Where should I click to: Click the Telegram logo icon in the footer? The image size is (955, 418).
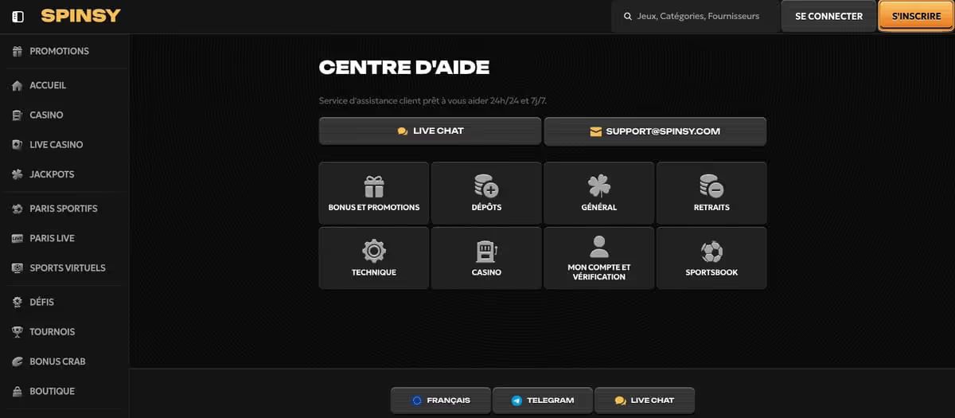pyautogui.click(x=517, y=400)
